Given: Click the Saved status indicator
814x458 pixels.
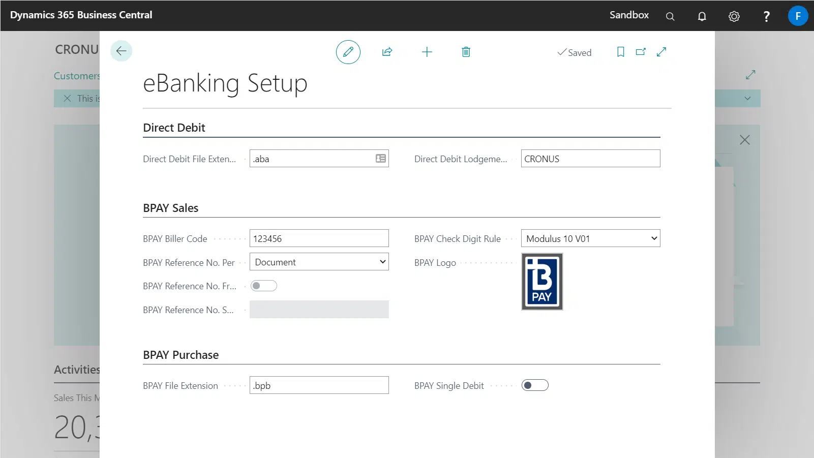Looking at the screenshot, I should pyautogui.click(x=575, y=52).
